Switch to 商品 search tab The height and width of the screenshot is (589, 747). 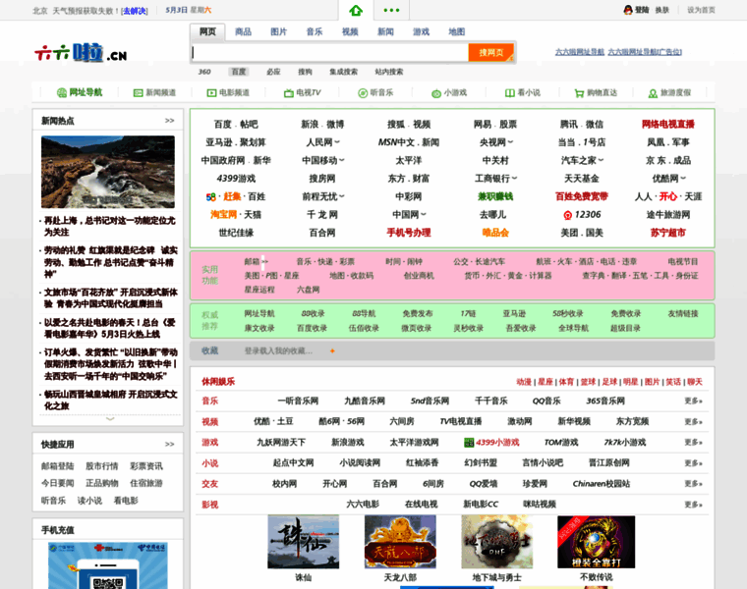[x=243, y=31]
